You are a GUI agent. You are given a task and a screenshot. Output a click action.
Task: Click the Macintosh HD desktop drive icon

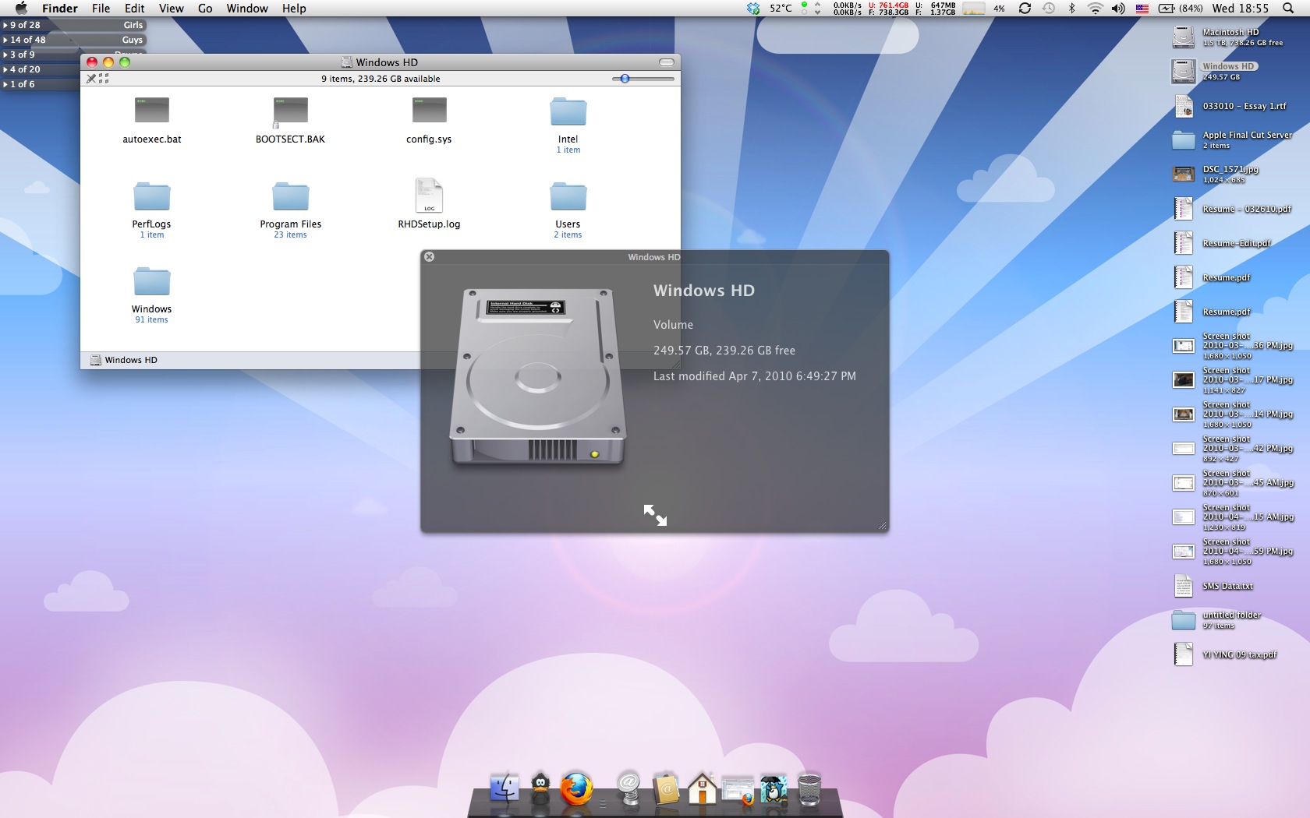click(x=1184, y=37)
